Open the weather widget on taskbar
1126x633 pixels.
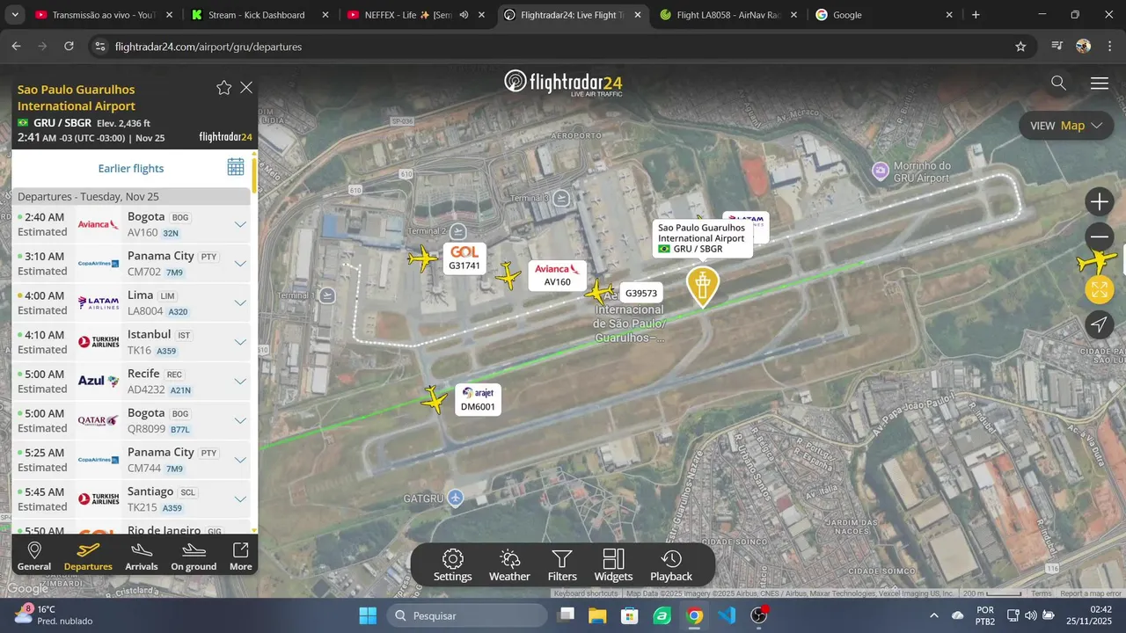tap(53, 615)
